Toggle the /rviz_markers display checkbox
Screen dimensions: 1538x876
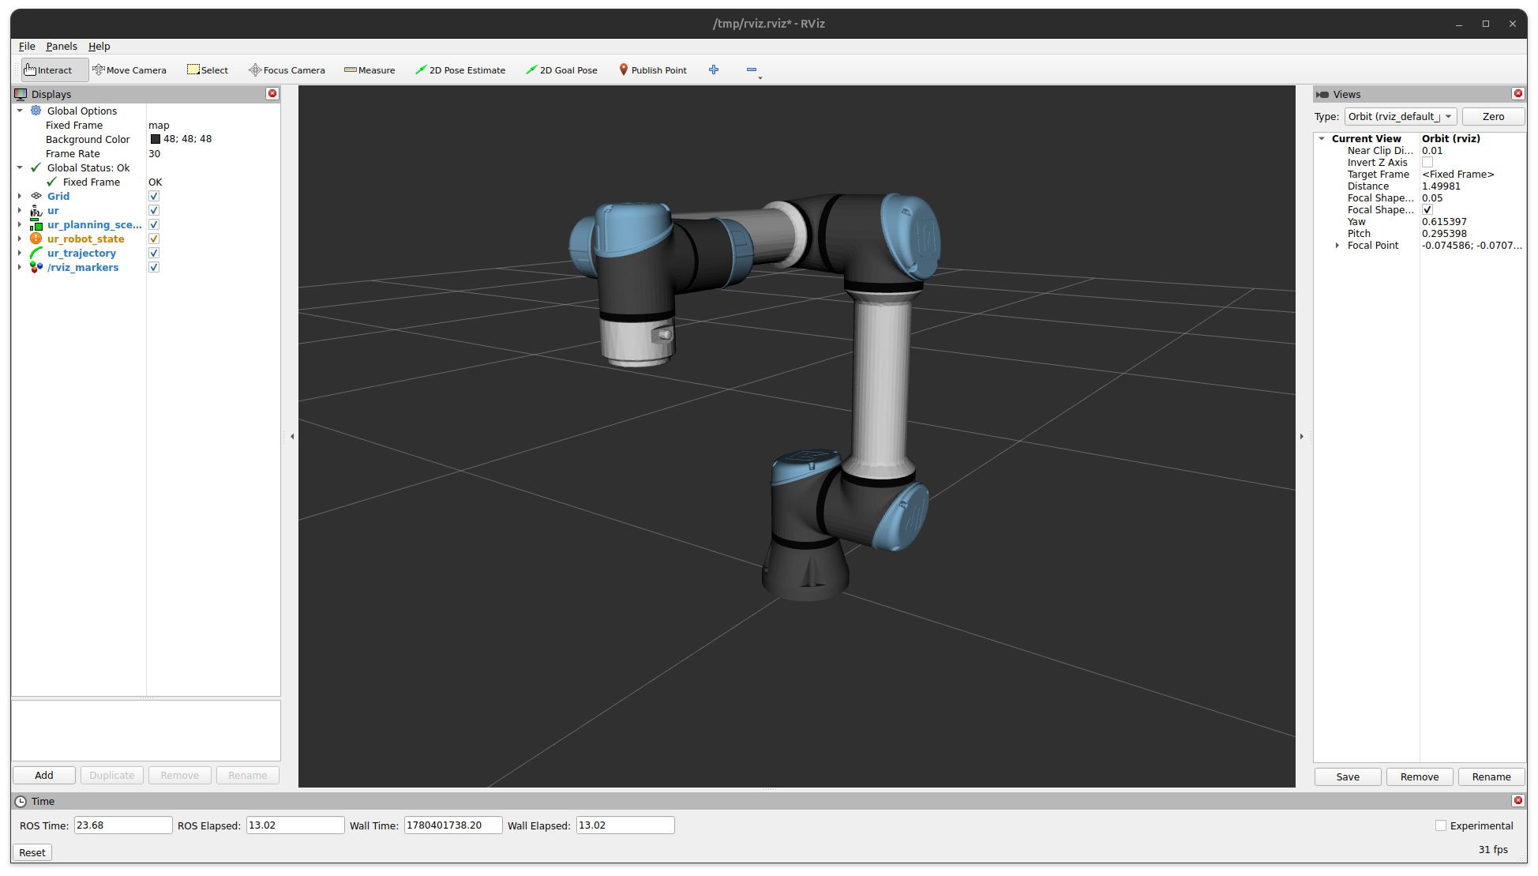[154, 267]
